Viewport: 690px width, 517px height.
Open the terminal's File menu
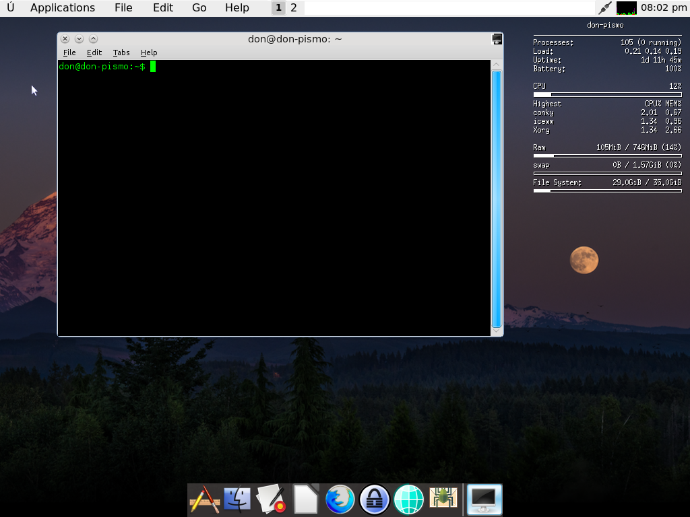[x=69, y=53]
